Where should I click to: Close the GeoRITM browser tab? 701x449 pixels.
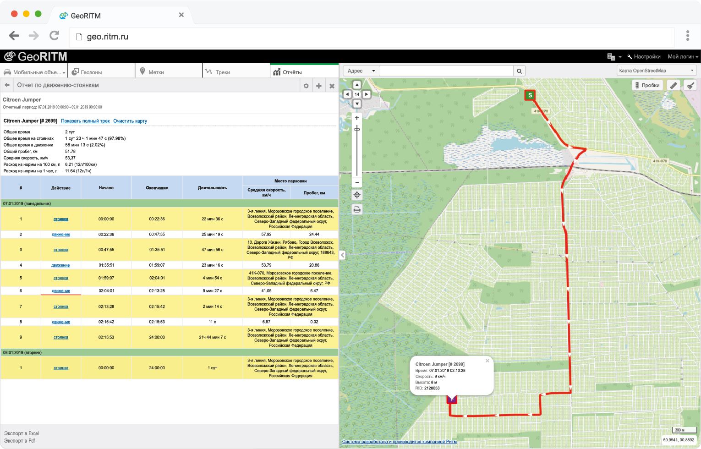click(x=181, y=15)
